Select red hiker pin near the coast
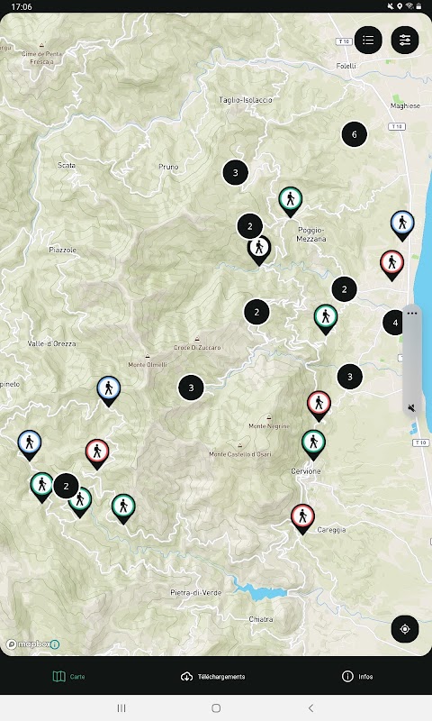 [x=391, y=265]
